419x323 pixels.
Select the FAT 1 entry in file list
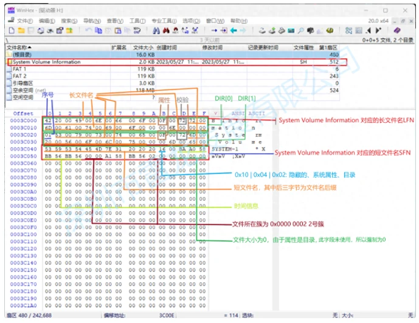[20, 69]
